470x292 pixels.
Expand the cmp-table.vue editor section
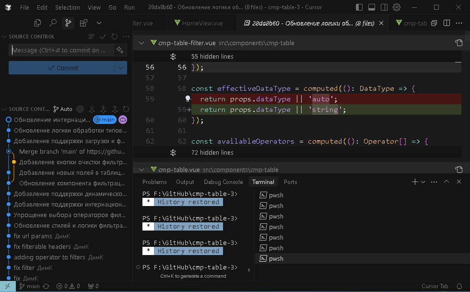point(141,169)
